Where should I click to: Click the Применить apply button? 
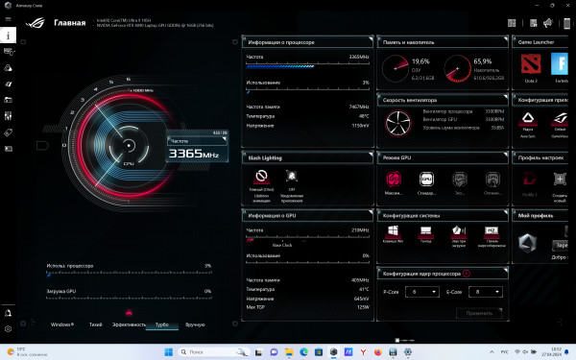point(479,313)
